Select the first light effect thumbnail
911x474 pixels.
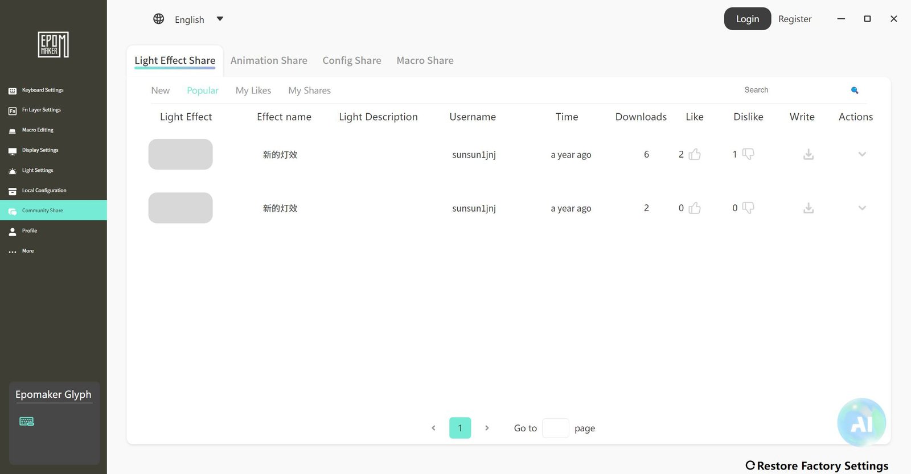[x=180, y=154]
